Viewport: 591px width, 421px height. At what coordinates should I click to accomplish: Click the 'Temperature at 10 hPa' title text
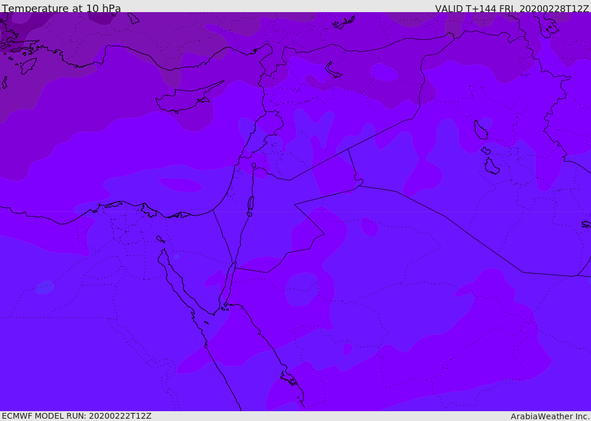(61, 8)
